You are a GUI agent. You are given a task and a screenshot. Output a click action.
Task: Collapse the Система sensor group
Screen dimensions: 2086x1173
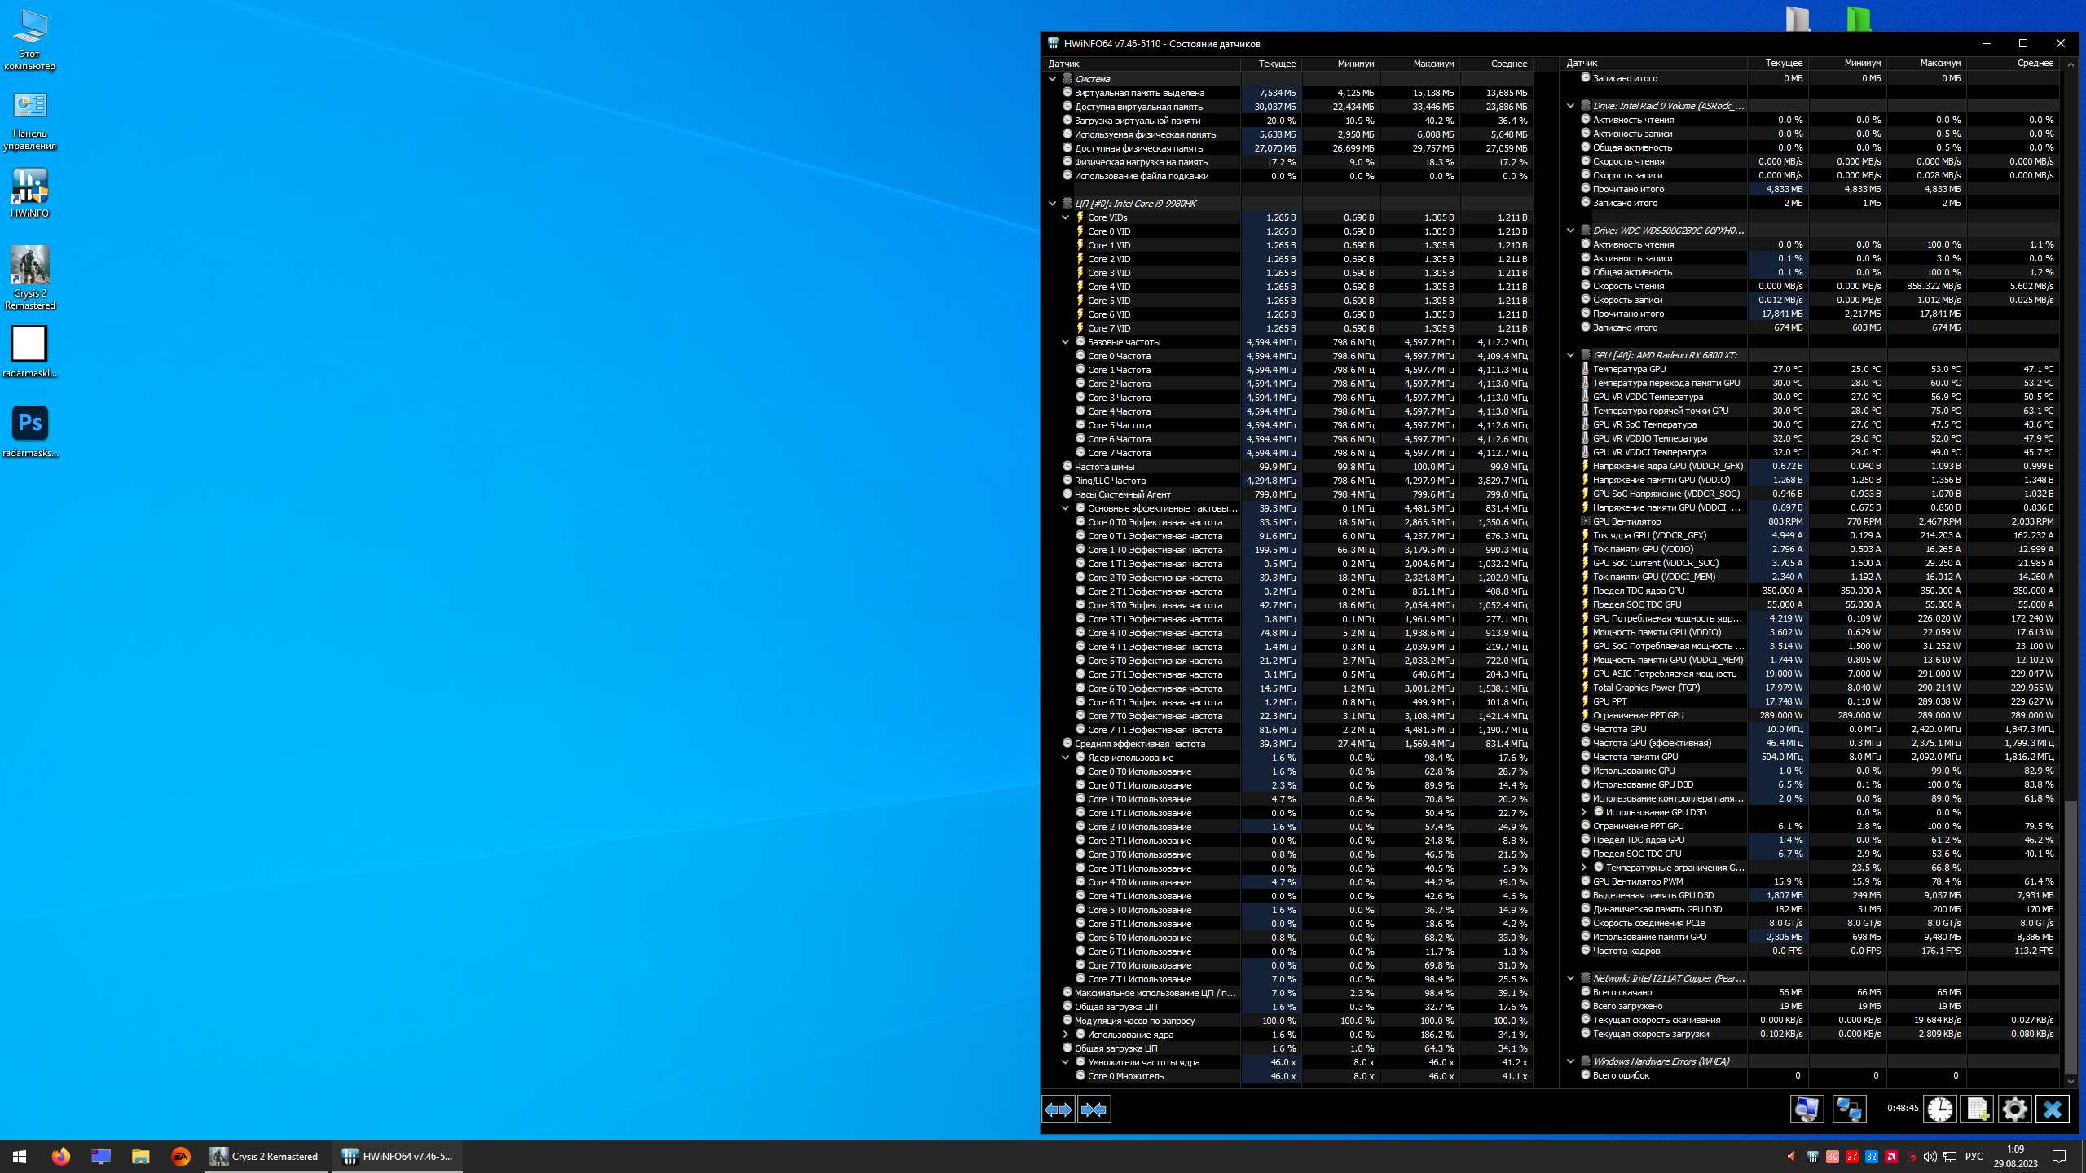(1053, 79)
